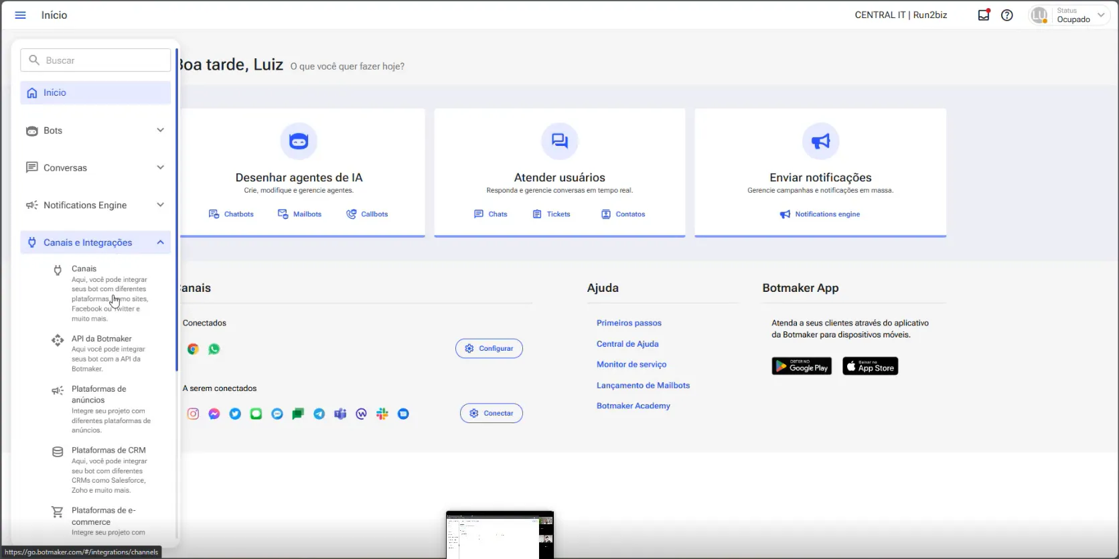The width and height of the screenshot is (1119, 559).
Task: Open the Botmaker Academy link
Action: tap(633, 406)
